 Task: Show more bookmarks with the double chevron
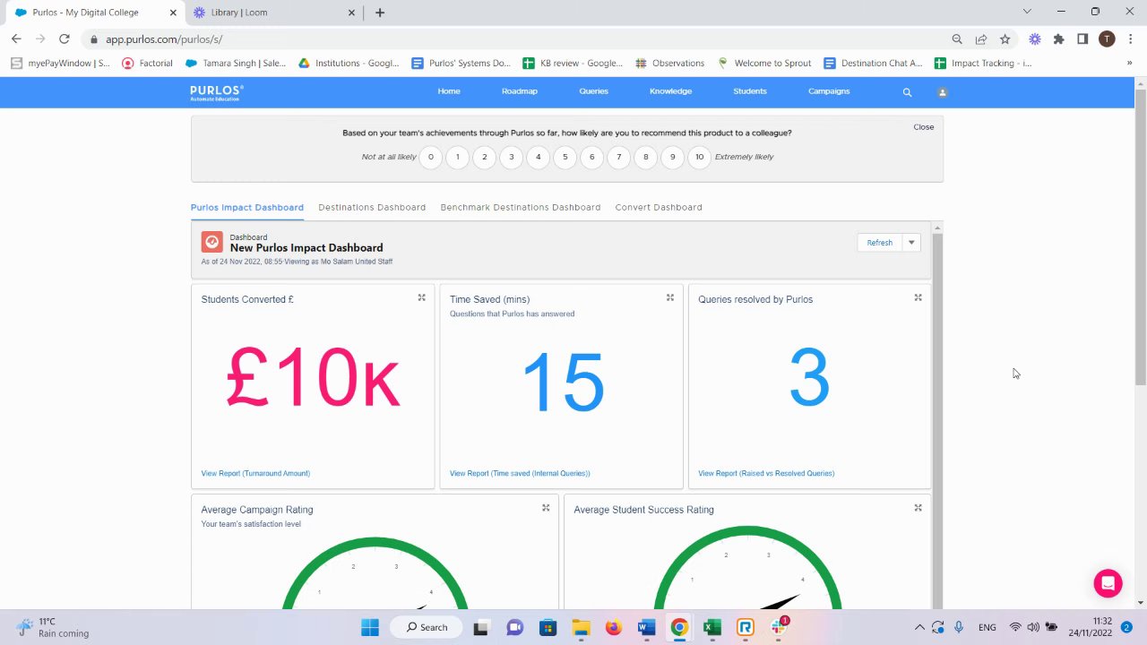[x=1129, y=63]
